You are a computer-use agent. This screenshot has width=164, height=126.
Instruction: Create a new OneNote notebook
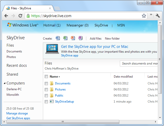click(80, 38)
